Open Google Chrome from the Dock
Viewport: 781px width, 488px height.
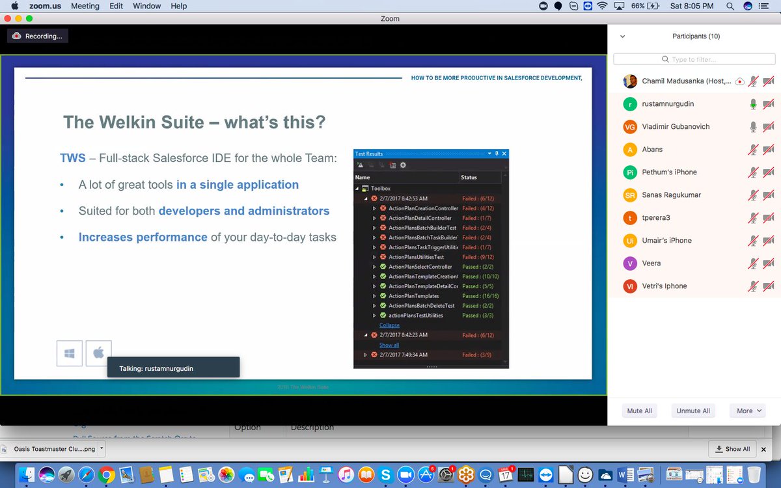[x=107, y=475]
